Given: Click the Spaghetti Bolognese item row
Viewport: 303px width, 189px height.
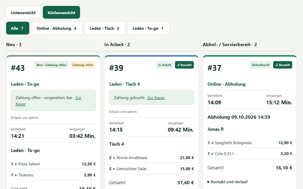Looking at the screenshot, I should [x=250, y=143].
